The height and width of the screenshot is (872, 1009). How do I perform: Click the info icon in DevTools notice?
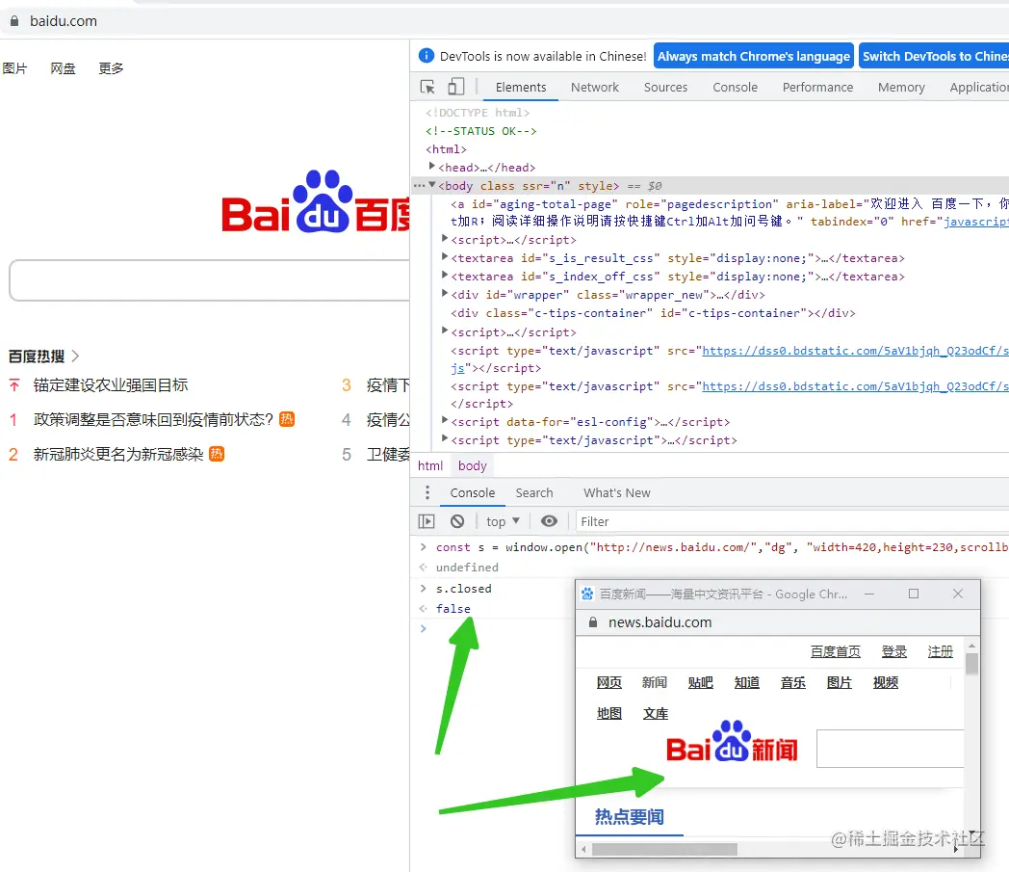click(x=426, y=56)
